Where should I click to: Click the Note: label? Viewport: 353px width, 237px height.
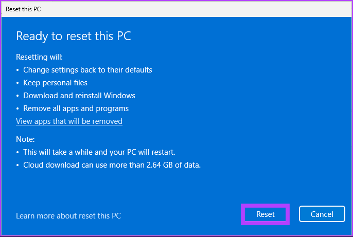pyautogui.click(x=25, y=139)
